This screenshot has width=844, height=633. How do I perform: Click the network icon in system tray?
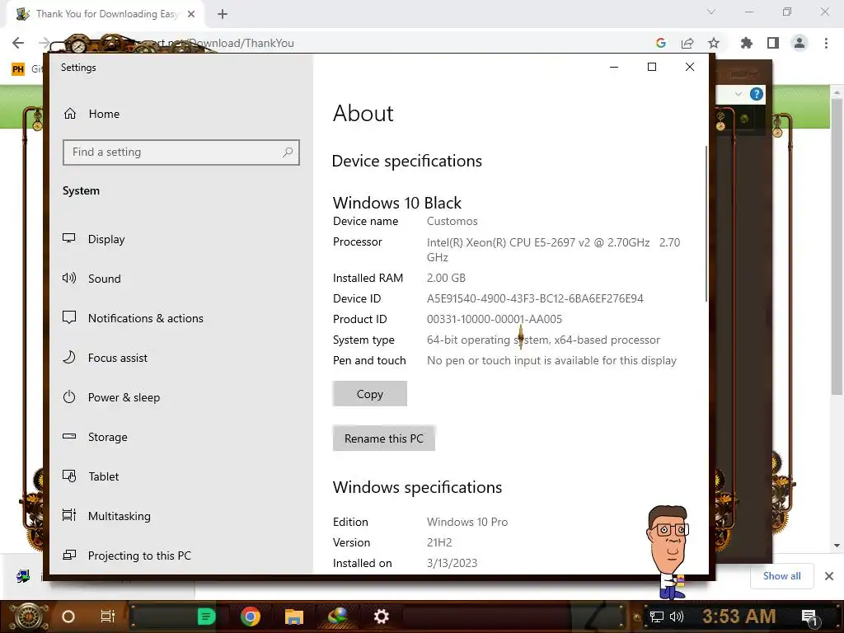pos(657,617)
